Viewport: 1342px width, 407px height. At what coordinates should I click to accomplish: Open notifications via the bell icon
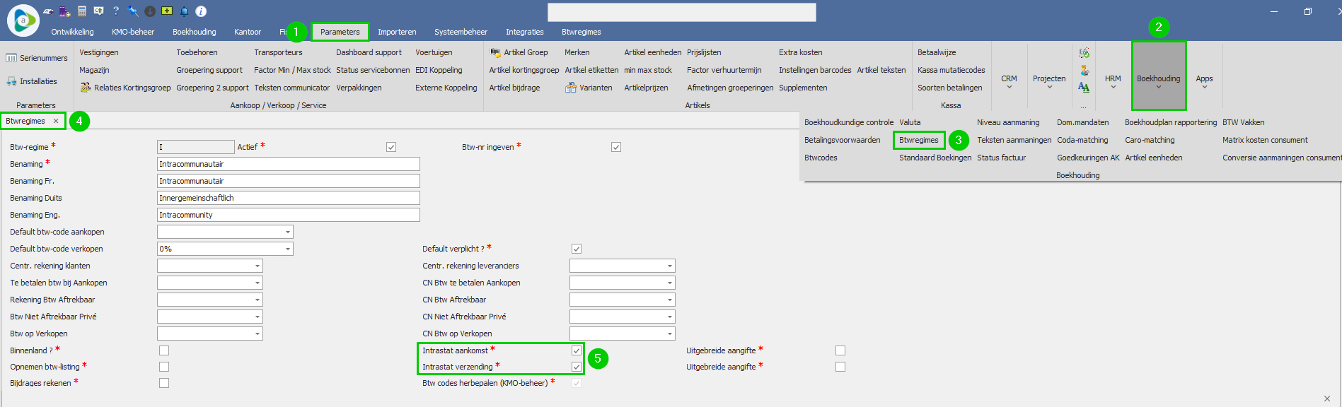pyautogui.click(x=184, y=11)
